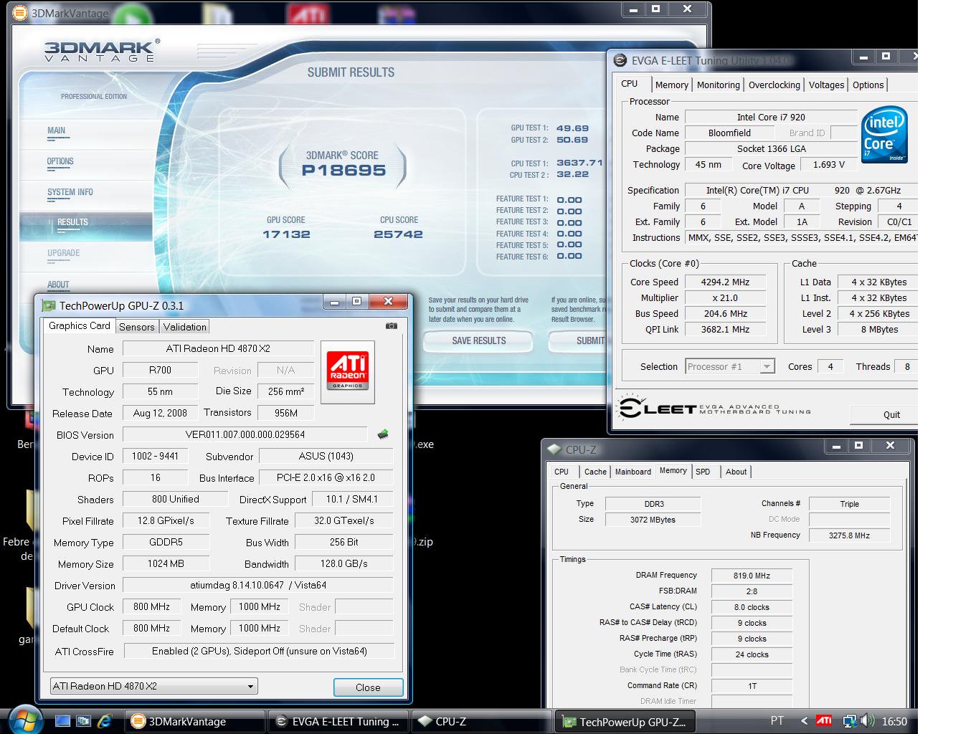
Task: Click the Core Speed value 4294.2 MHz
Action: point(725,282)
